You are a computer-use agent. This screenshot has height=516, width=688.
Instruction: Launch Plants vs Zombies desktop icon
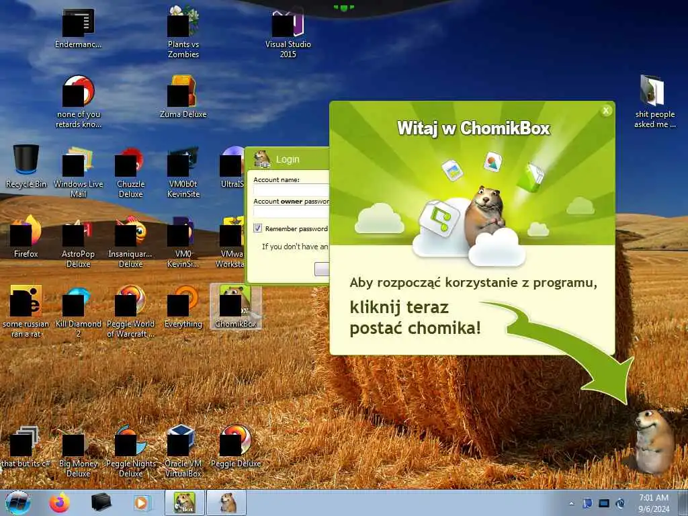point(183,33)
